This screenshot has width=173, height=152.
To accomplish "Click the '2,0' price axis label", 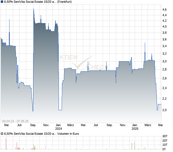I will [164, 110].
